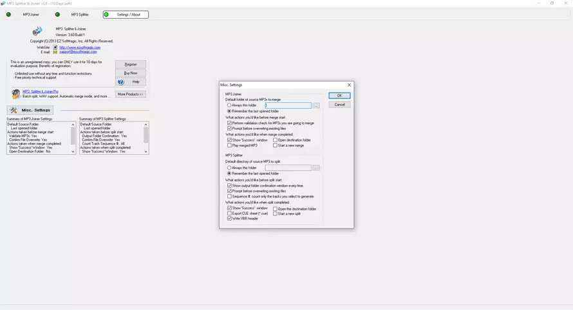This screenshot has height=310, width=573.
Task: Toggle Write VBR header checkbox
Action: pos(229,219)
